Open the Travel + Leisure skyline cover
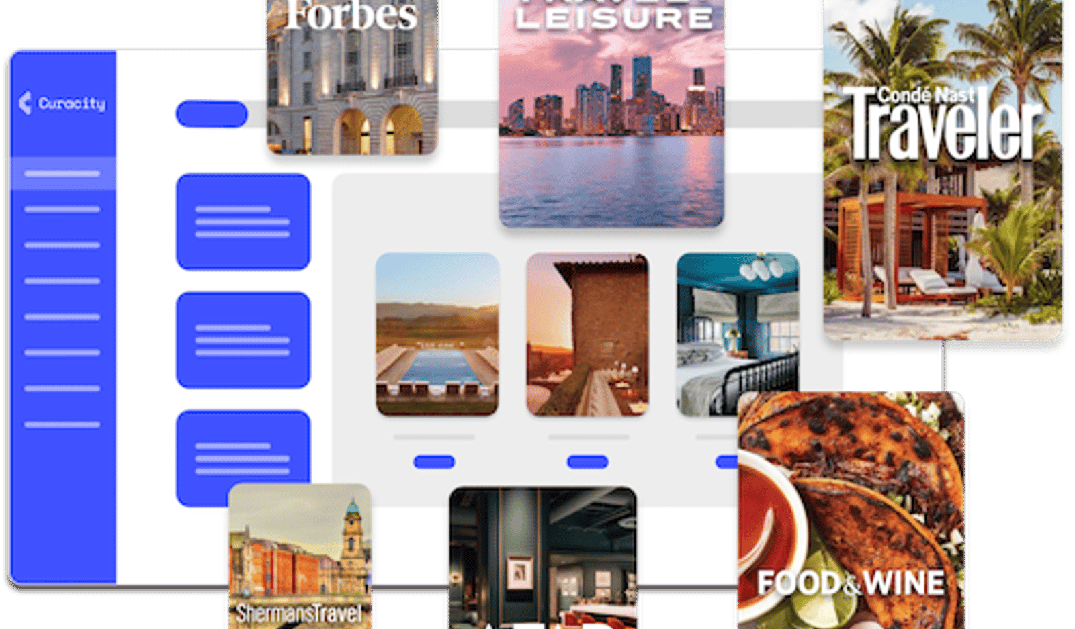The height and width of the screenshot is (629, 1075). (611, 113)
